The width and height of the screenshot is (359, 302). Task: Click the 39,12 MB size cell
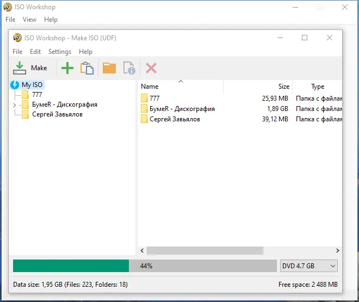(275, 119)
